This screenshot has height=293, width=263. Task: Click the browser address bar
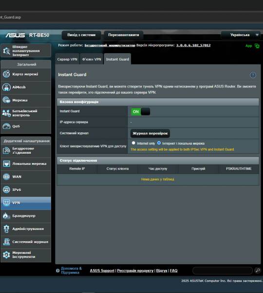click(x=131, y=17)
